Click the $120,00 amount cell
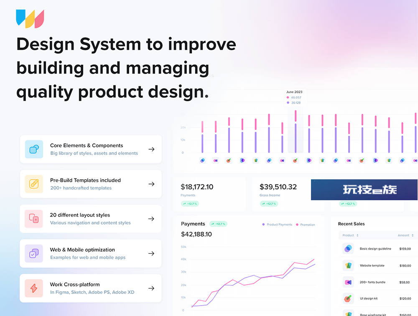Image resolution: width=418 pixels, height=316 pixels. 405,299
